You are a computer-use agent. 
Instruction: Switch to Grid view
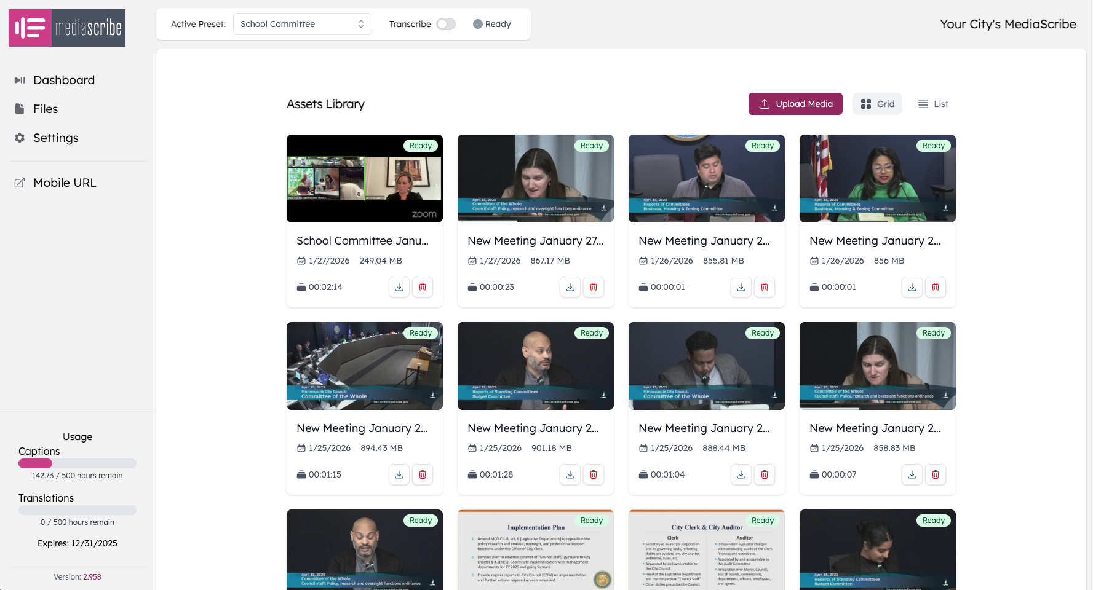(877, 104)
